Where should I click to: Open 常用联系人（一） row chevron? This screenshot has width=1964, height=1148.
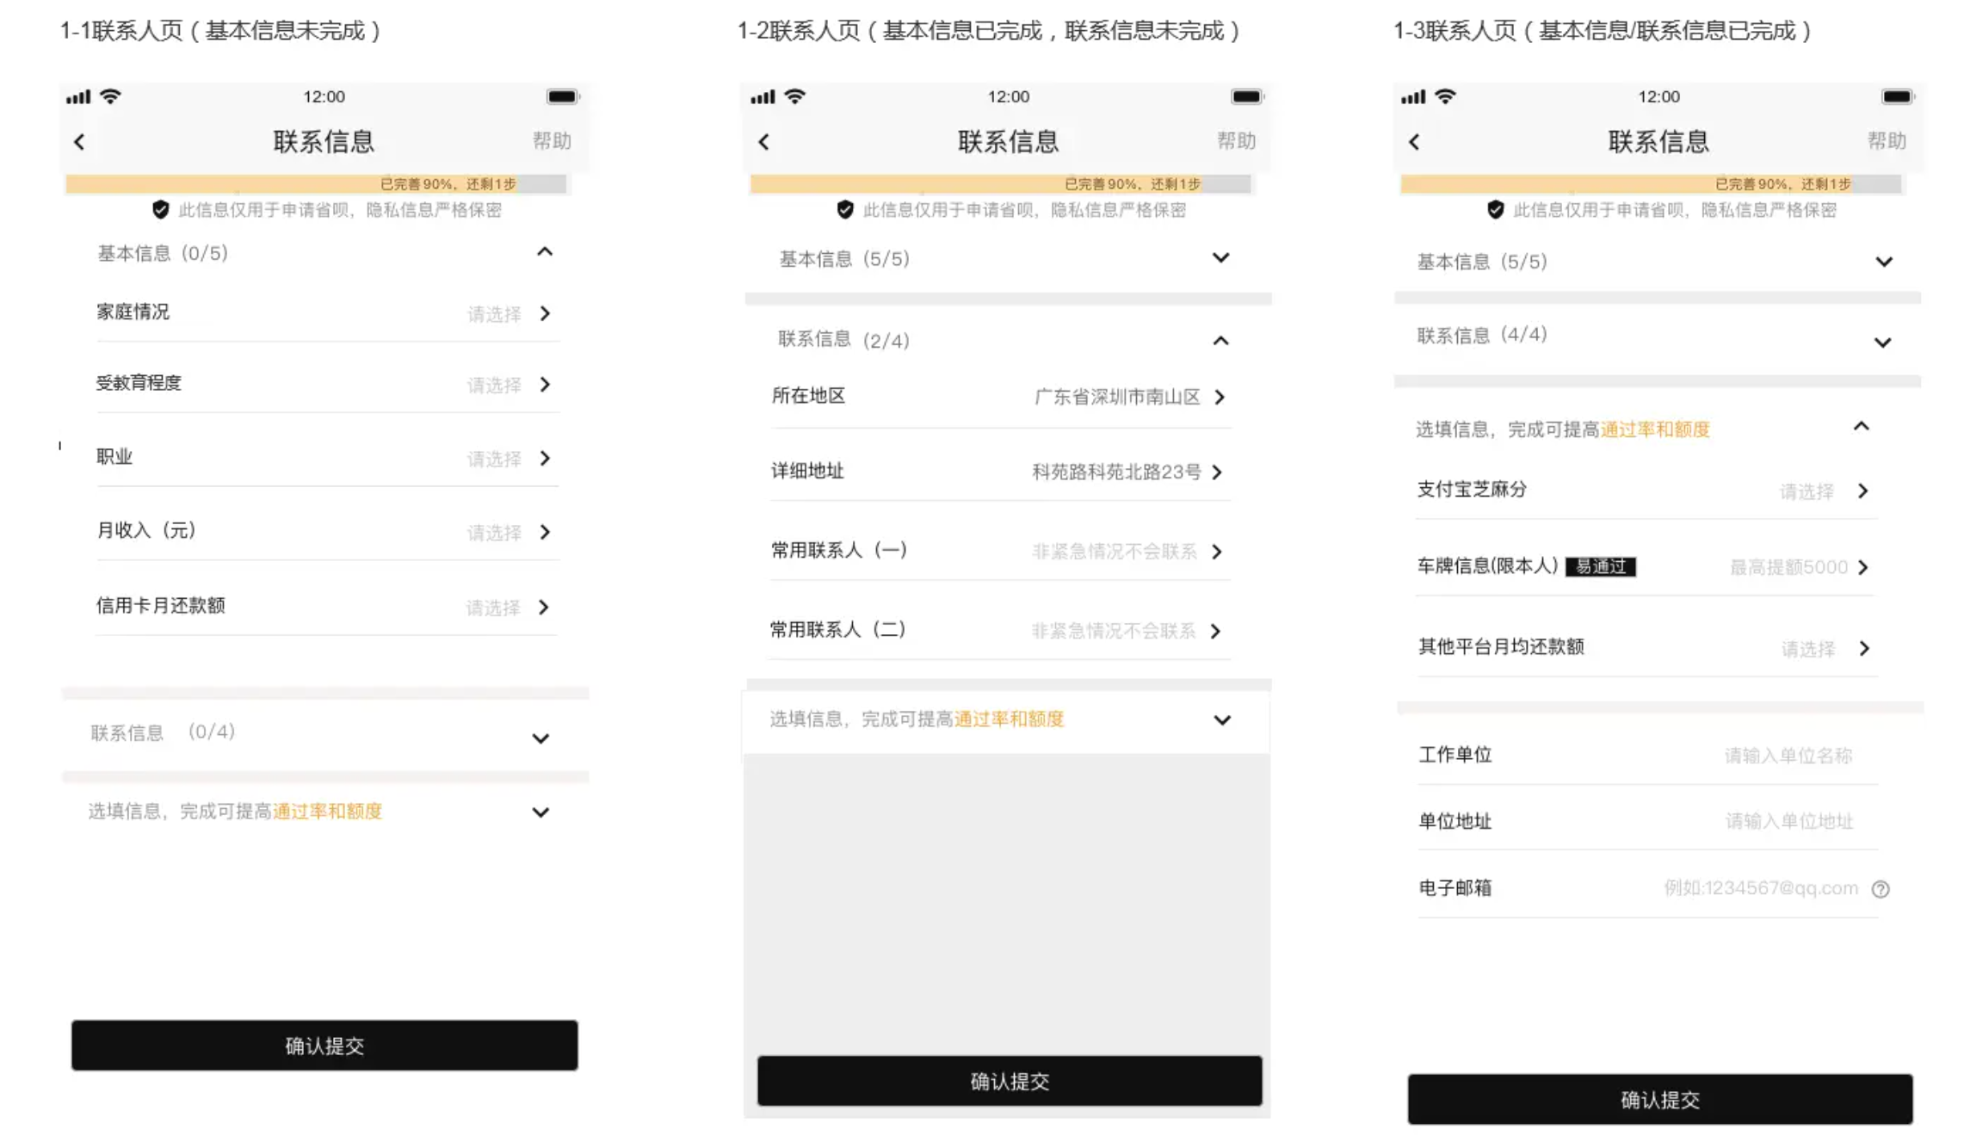pos(1217,552)
